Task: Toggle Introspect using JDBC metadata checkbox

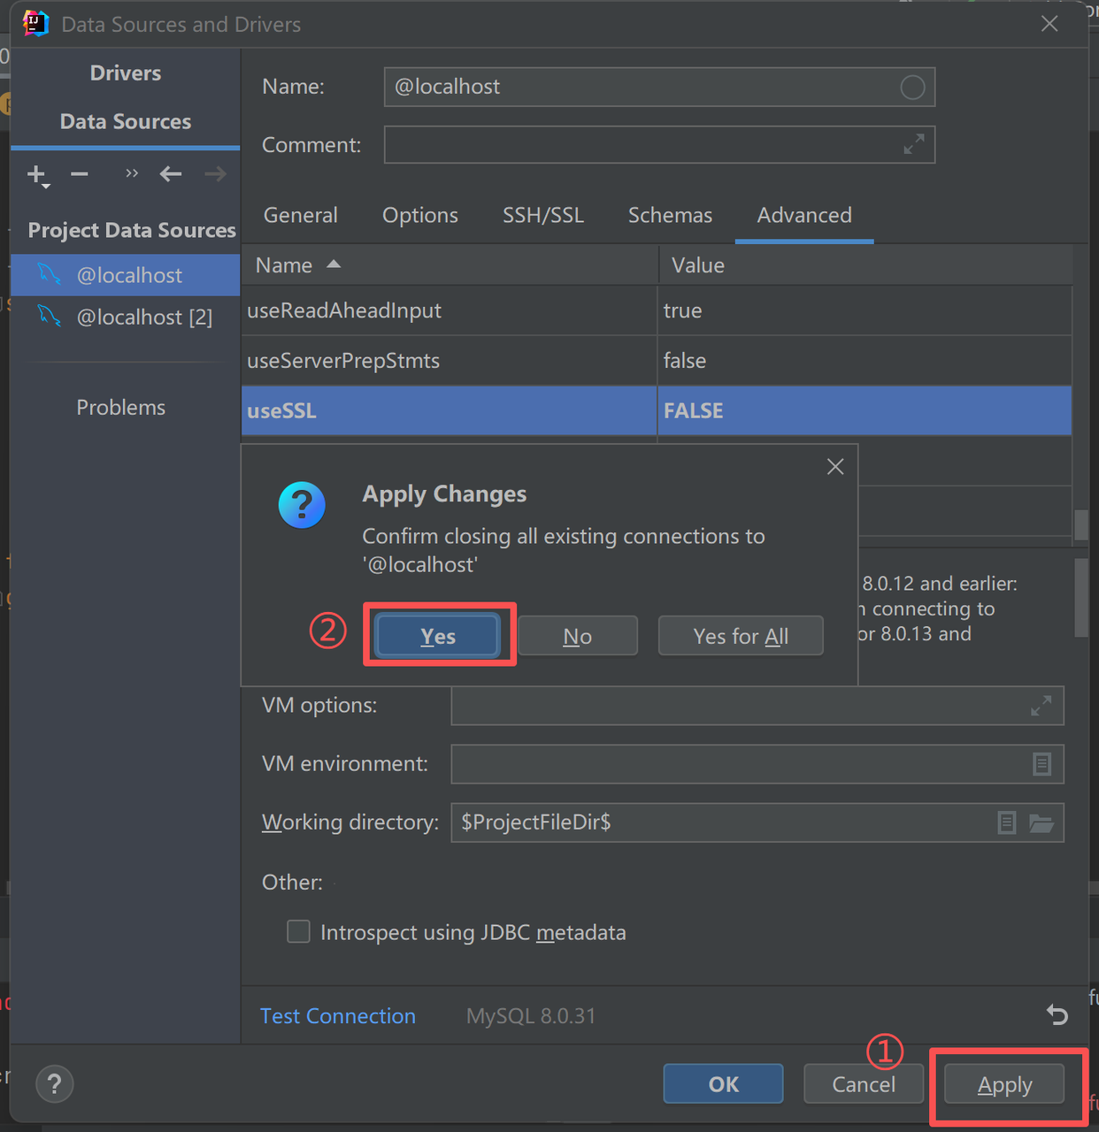Action: 299,932
